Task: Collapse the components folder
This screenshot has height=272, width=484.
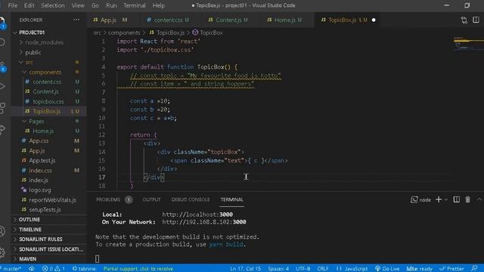Action: [x=48, y=72]
